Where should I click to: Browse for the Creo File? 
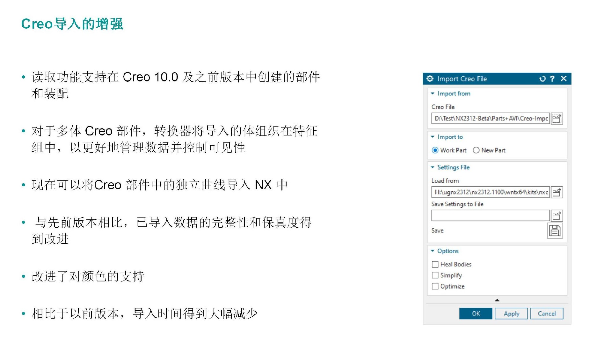pyautogui.click(x=557, y=119)
